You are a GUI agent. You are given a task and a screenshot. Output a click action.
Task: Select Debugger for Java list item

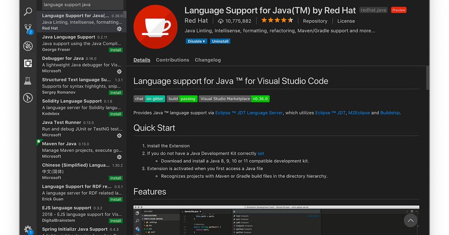tap(82, 64)
